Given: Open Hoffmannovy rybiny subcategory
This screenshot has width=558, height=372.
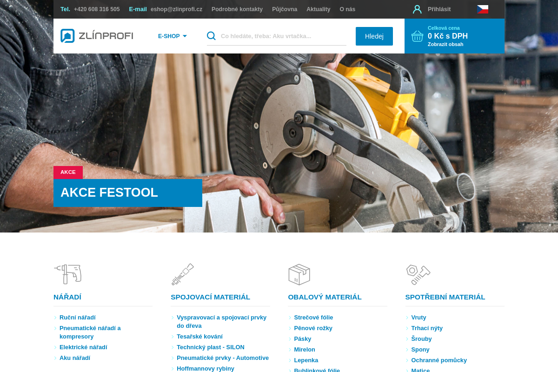Looking at the screenshot, I should (x=206, y=369).
